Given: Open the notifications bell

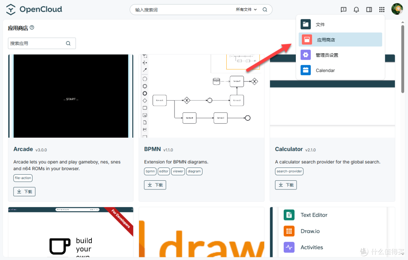Looking at the screenshot, I should pyautogui.click(x=356, y=9).
